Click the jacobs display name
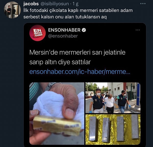Screen dimensions: 153x147 31,4
